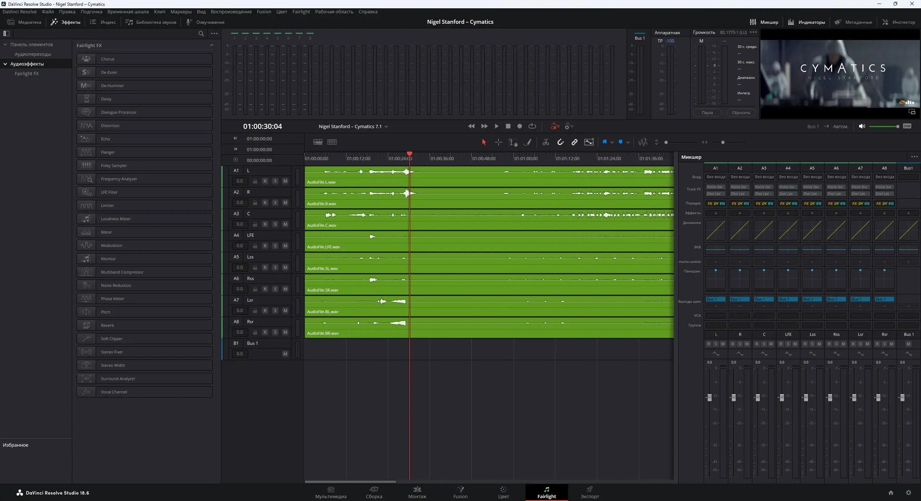Click the search icon in effects panel
This screenshot has width=921, height=501.
point(201,33)
